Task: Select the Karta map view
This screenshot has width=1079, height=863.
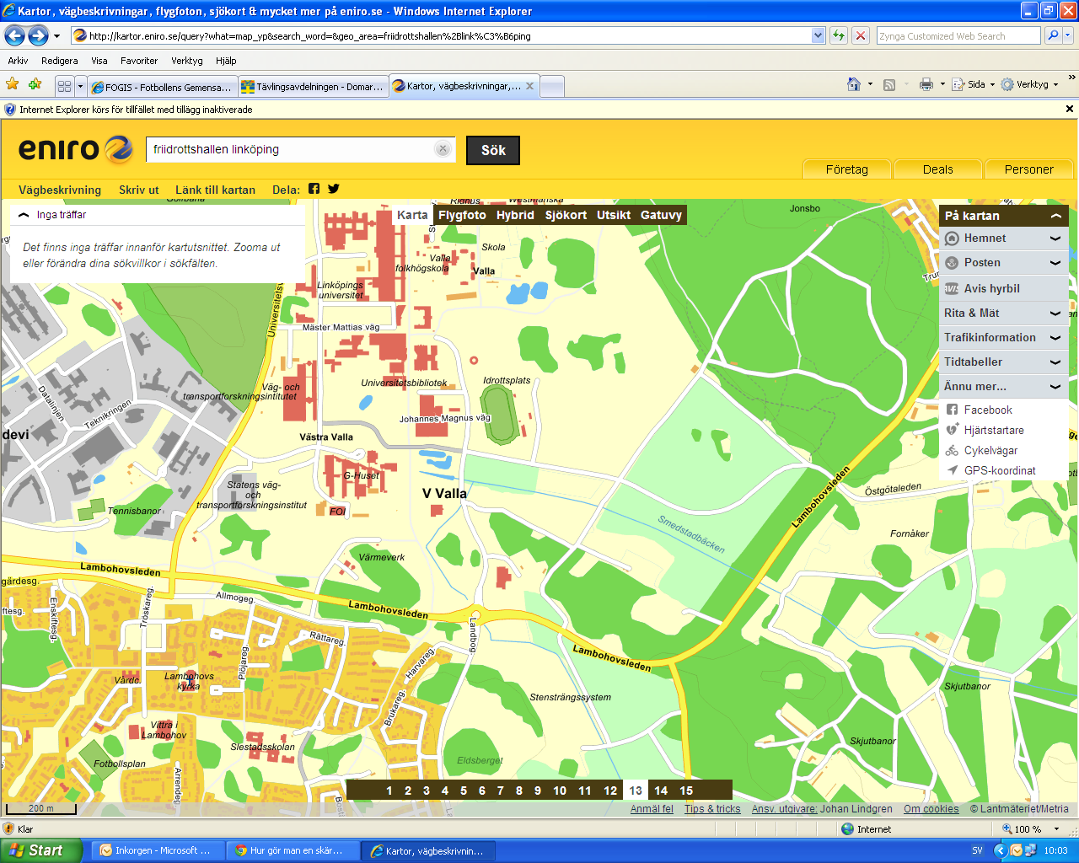Action: click(x=412, y=215)
